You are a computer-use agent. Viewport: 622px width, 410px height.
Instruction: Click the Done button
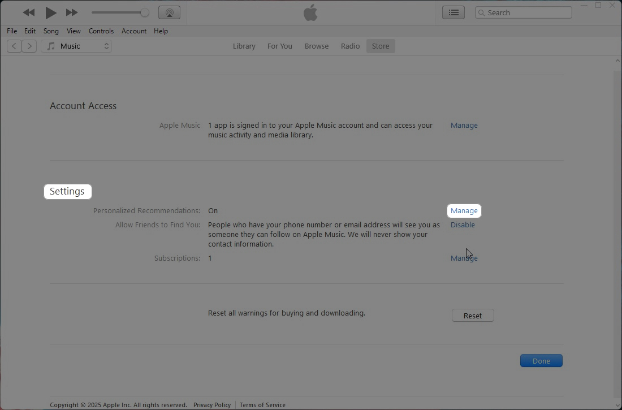541,360
